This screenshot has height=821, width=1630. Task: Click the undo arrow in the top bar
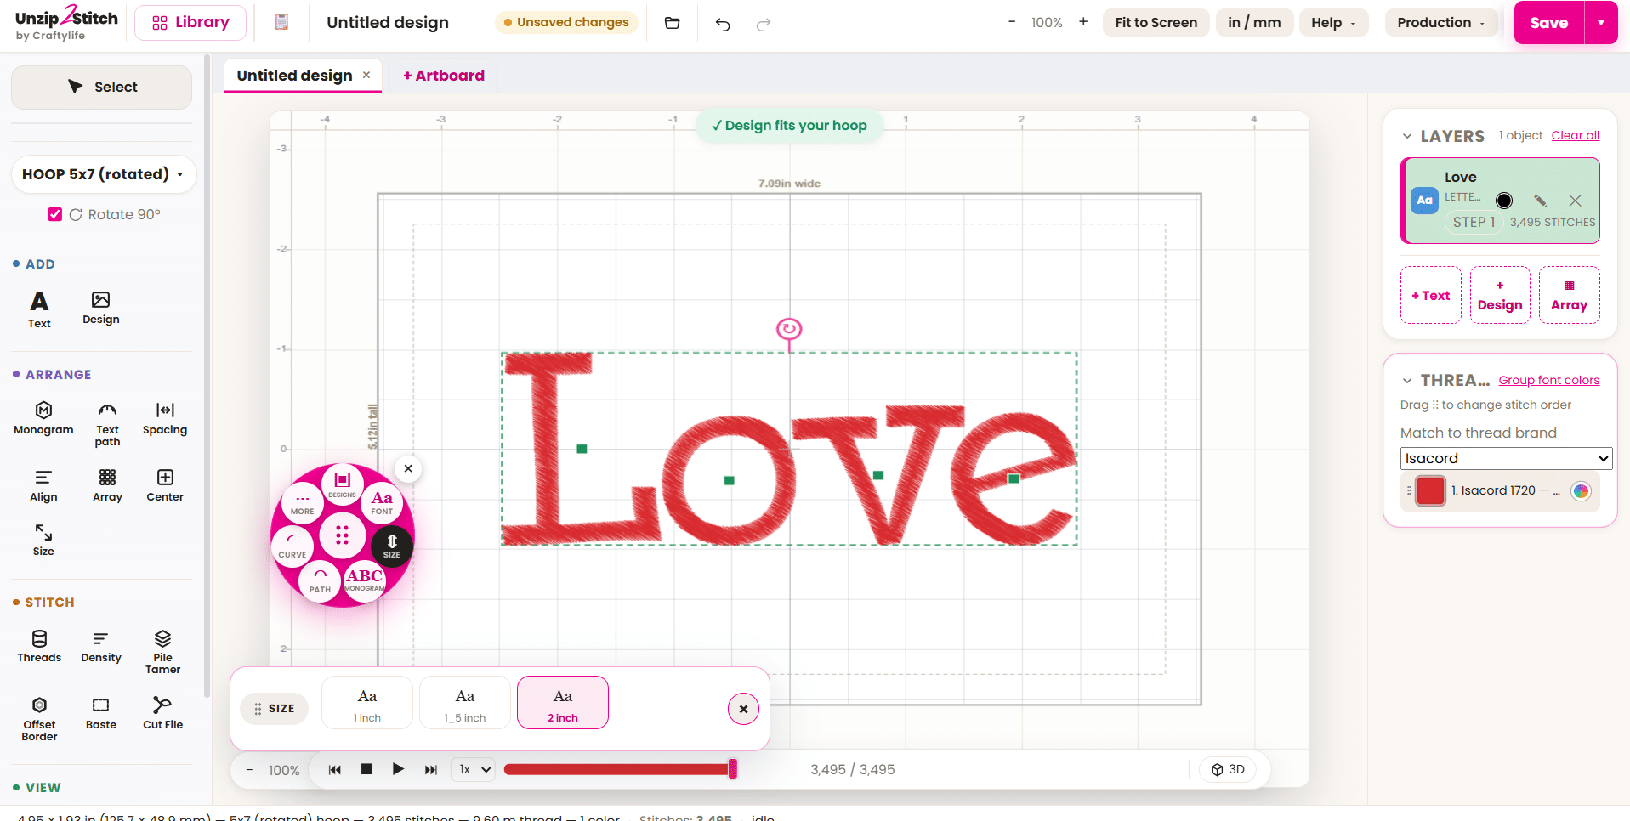(x=723, y=24)
